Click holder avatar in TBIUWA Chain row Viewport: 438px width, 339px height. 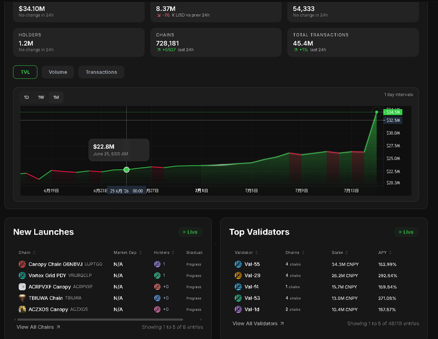pos(157,298)
